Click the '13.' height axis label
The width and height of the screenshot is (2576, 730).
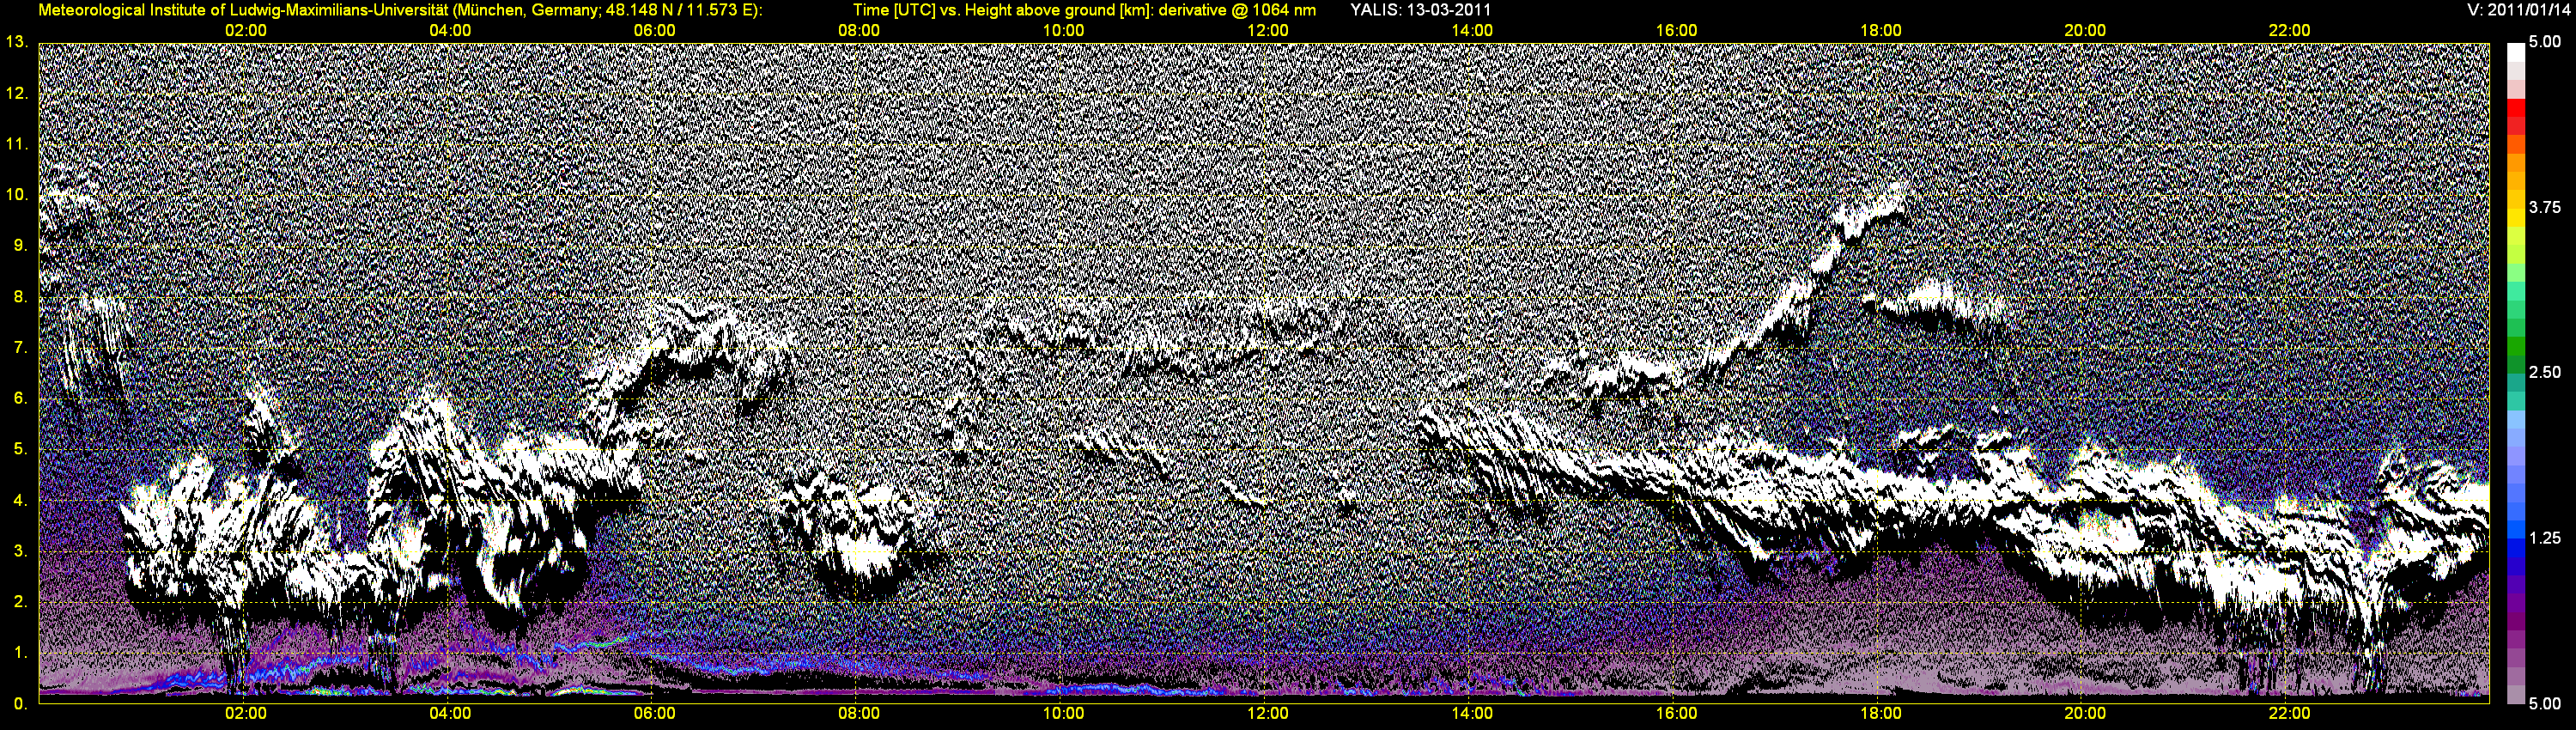click(x=17, y=42)
